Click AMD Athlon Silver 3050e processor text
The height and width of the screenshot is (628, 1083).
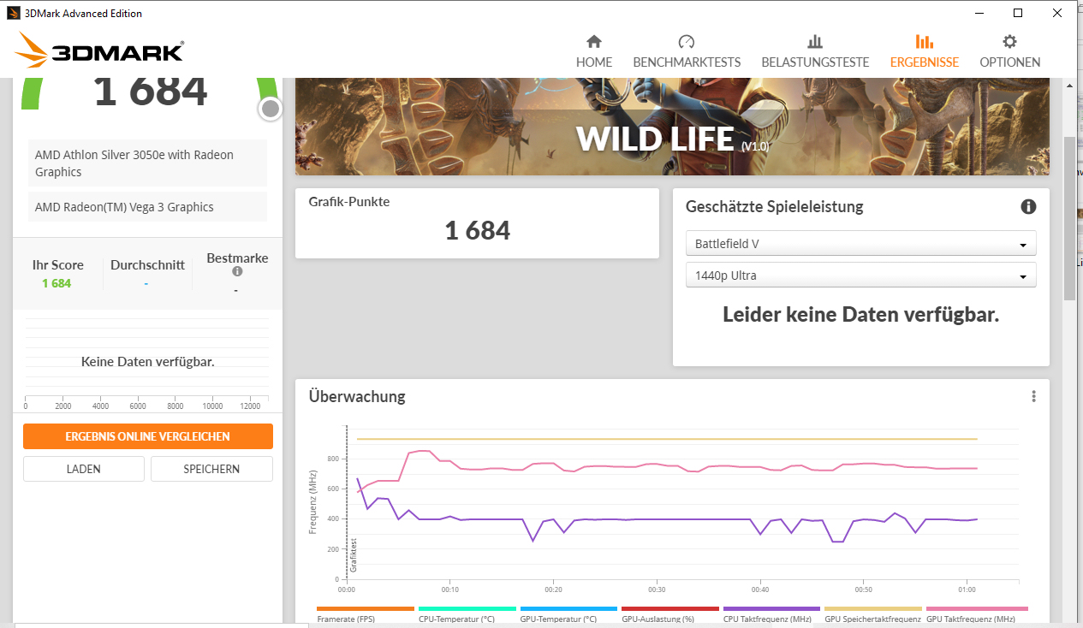[134, 163]
